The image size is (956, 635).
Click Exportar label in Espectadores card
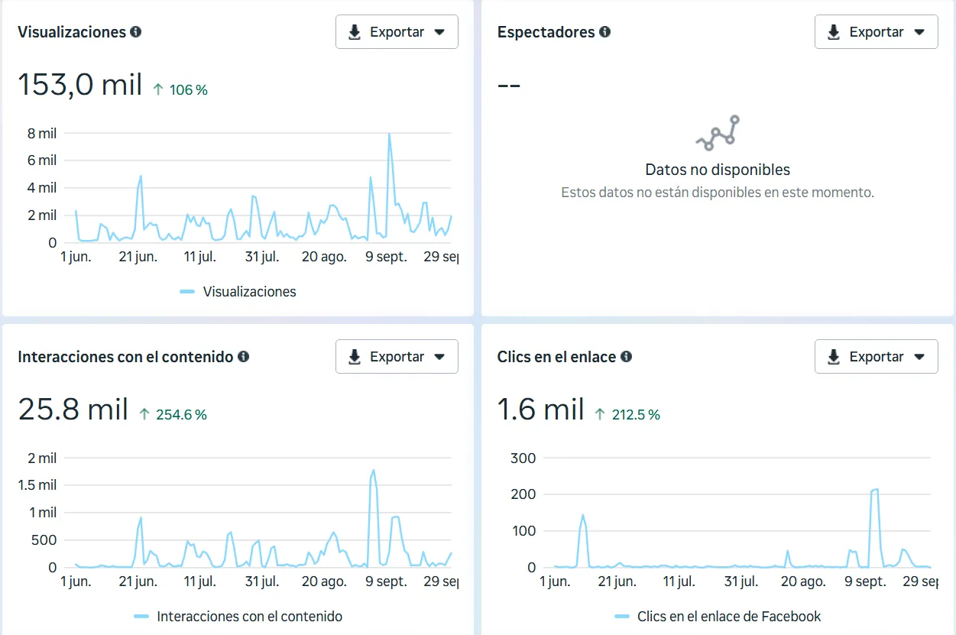coord(877,32)
